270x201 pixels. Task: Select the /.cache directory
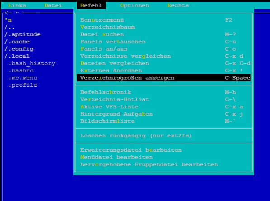pyautogui.click(x=17, y=42)
